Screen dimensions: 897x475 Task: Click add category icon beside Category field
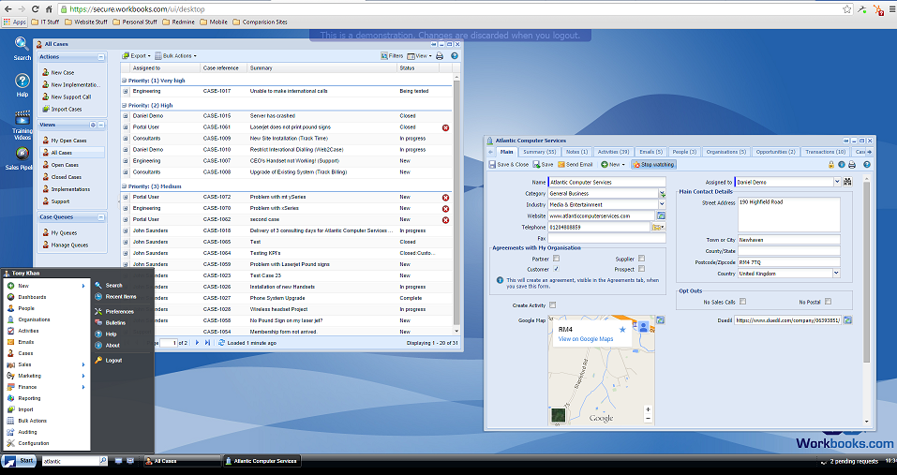point(662,194)
